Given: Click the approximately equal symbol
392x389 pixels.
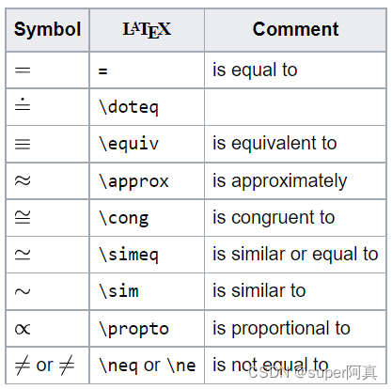Looking at the screenshot, I should point(23,180).
